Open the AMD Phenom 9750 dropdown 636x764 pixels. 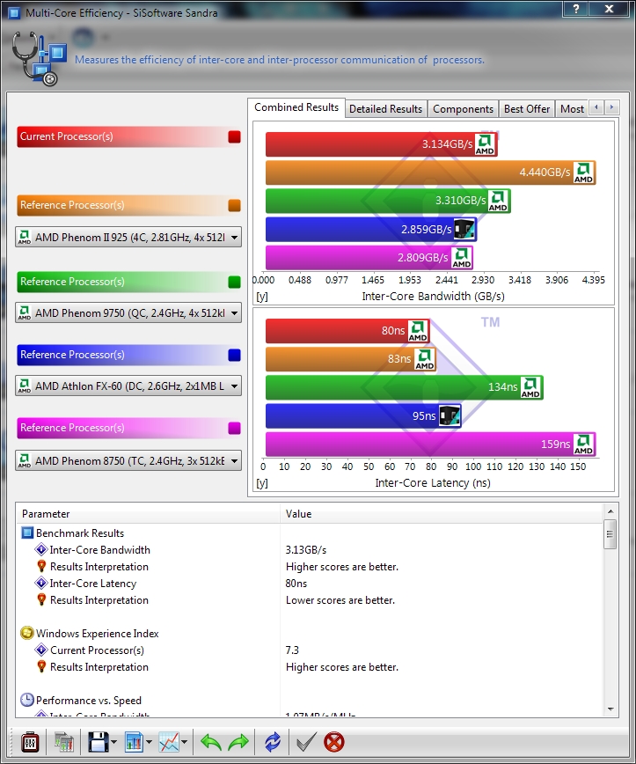(128, 312)
